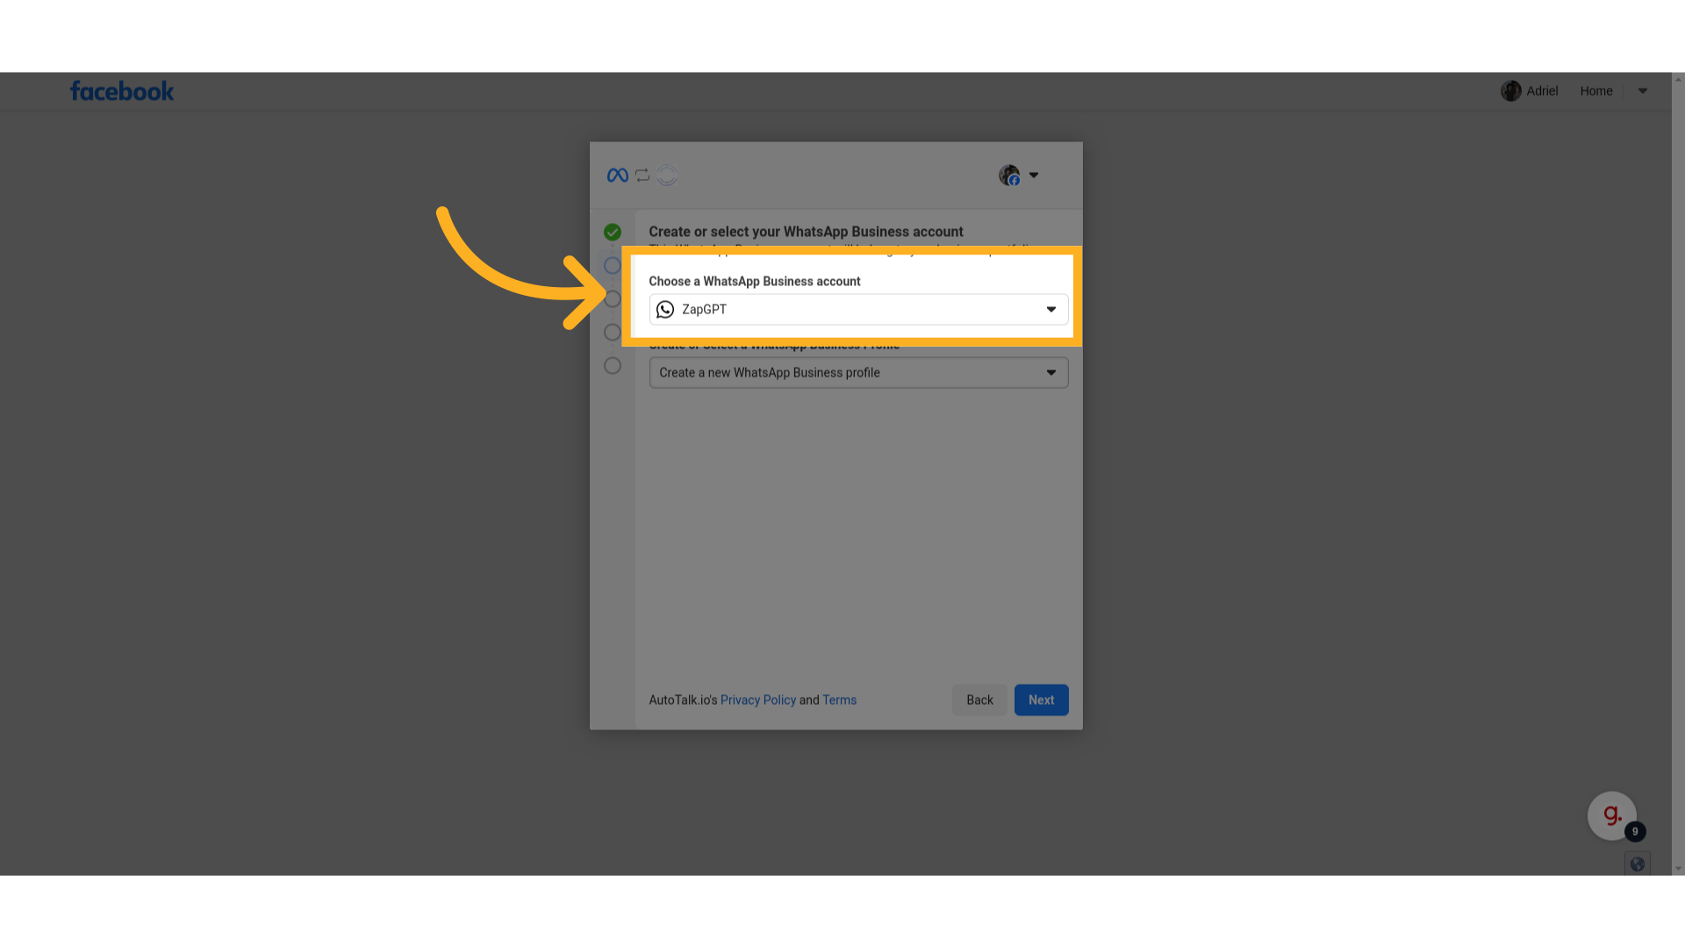Open the red g. floating widget
The width and height of the screenshot is (1685, 948).
pyautogui.click(x=1611, y=816)
